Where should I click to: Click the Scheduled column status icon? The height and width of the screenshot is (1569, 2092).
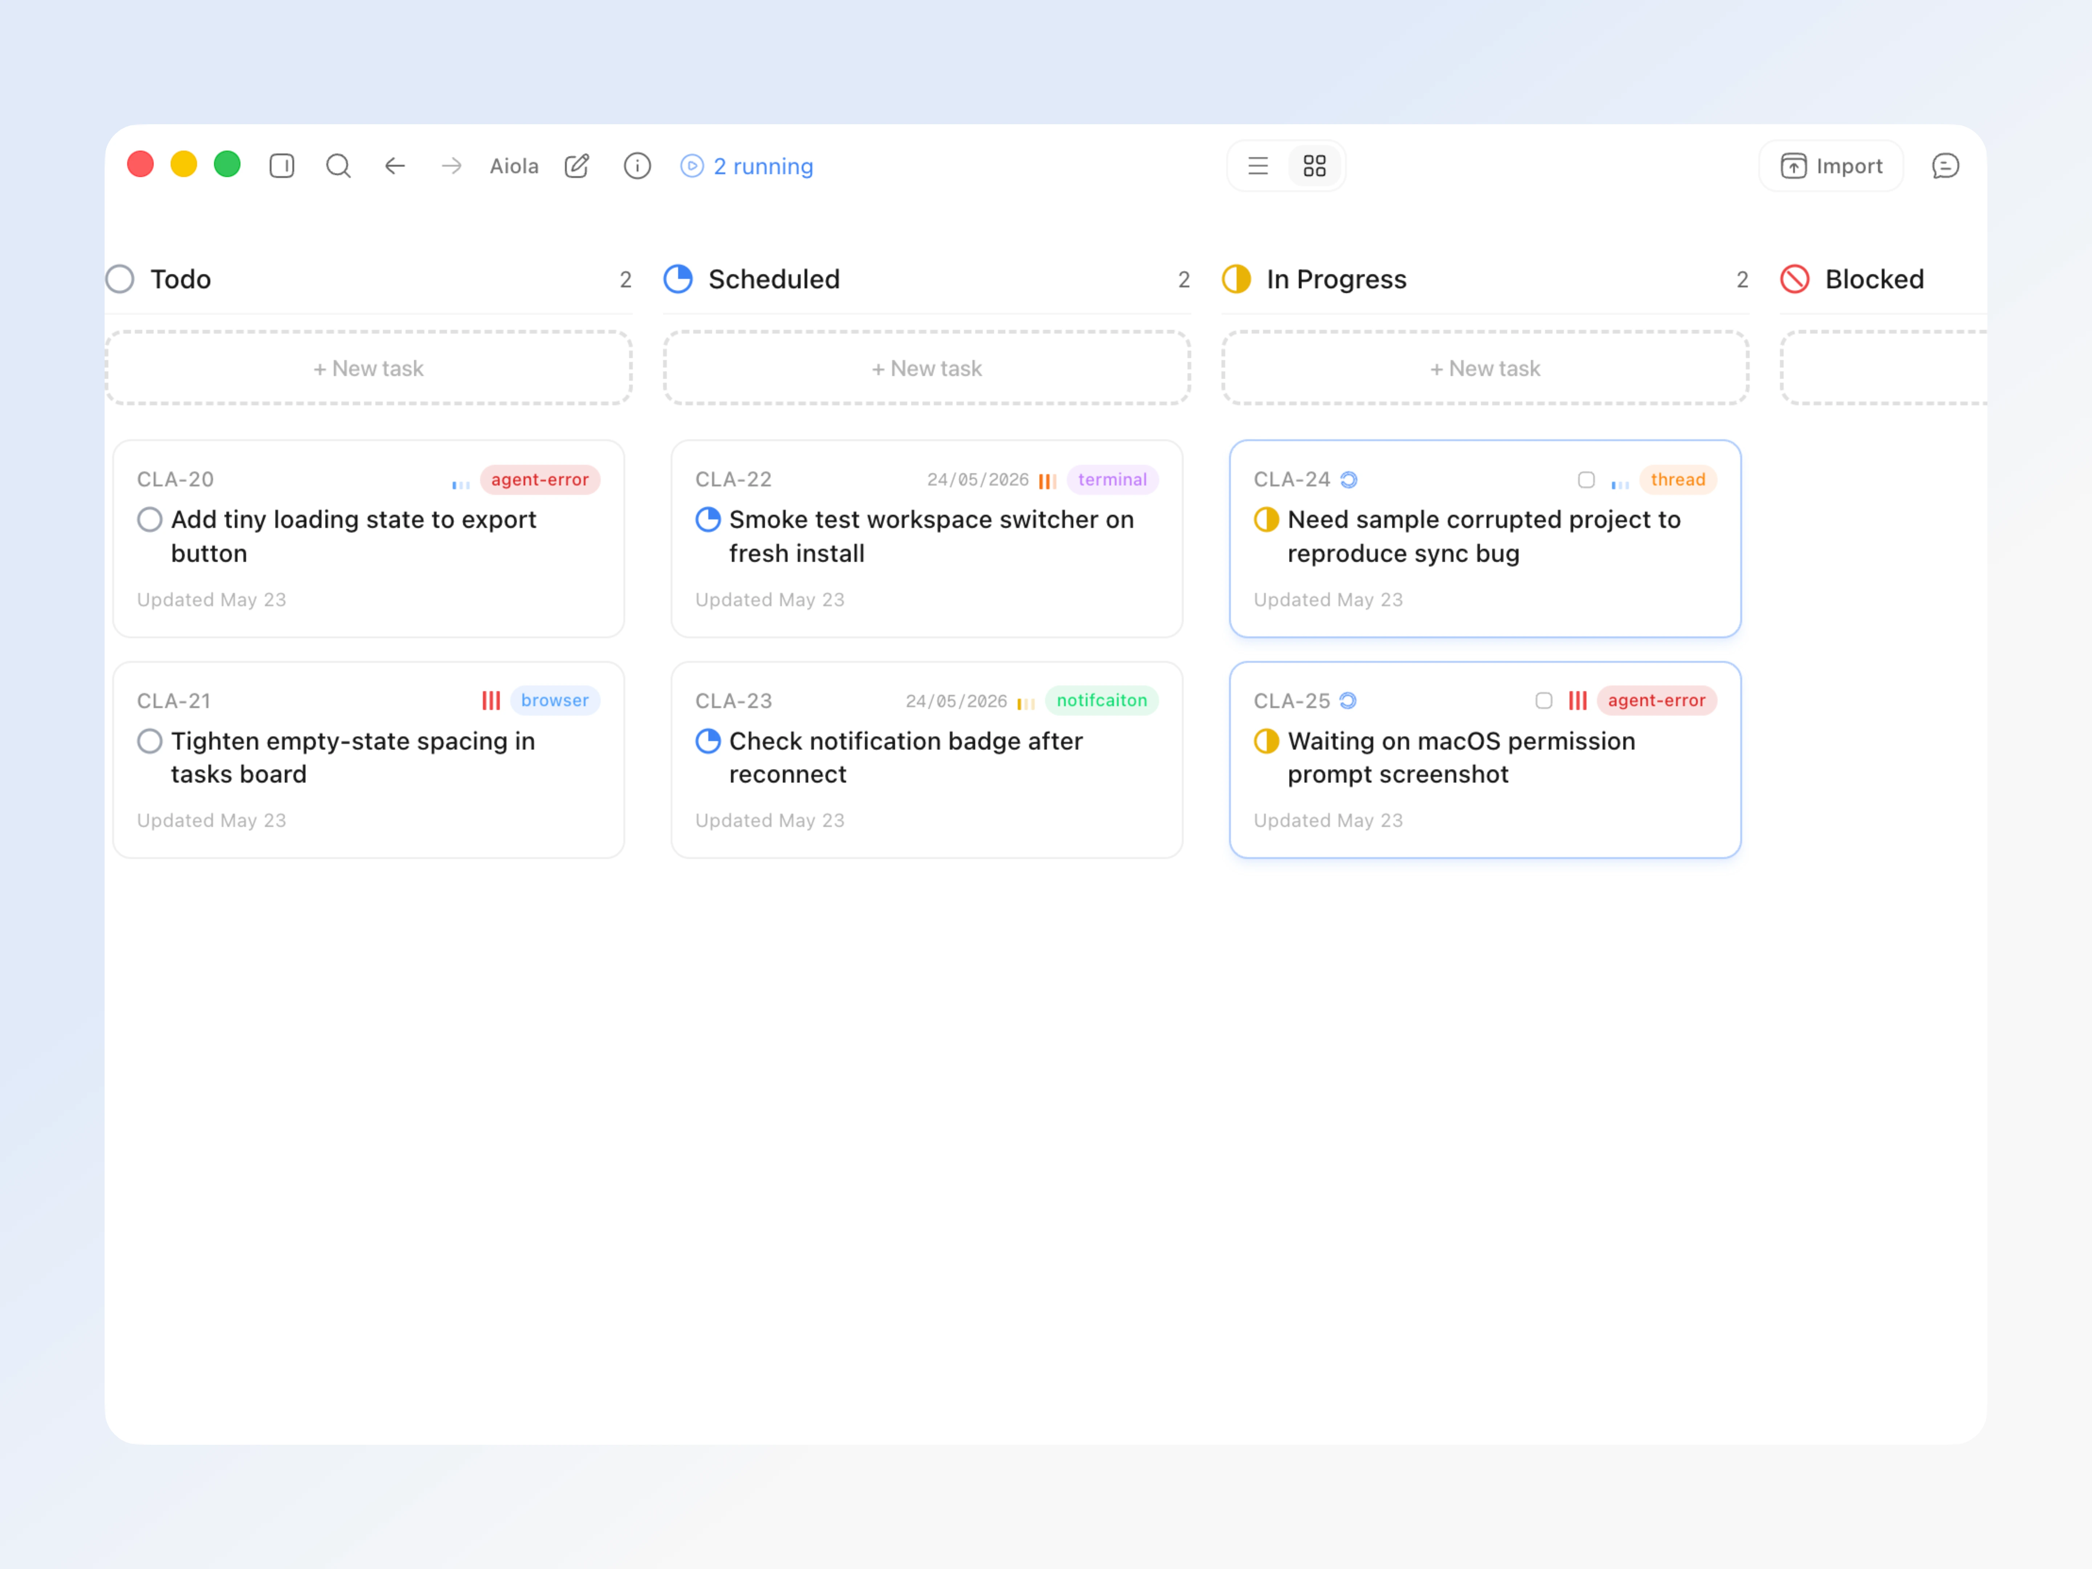pyautogui.click(x=678, y=279)
